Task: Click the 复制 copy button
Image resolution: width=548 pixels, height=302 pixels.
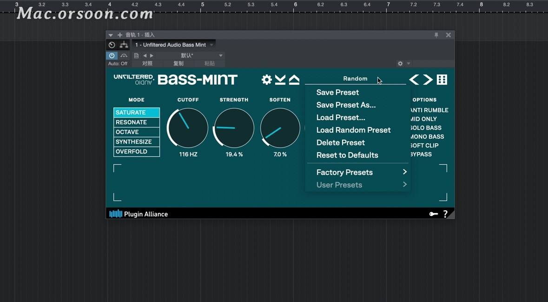Action: click(178, 63)
